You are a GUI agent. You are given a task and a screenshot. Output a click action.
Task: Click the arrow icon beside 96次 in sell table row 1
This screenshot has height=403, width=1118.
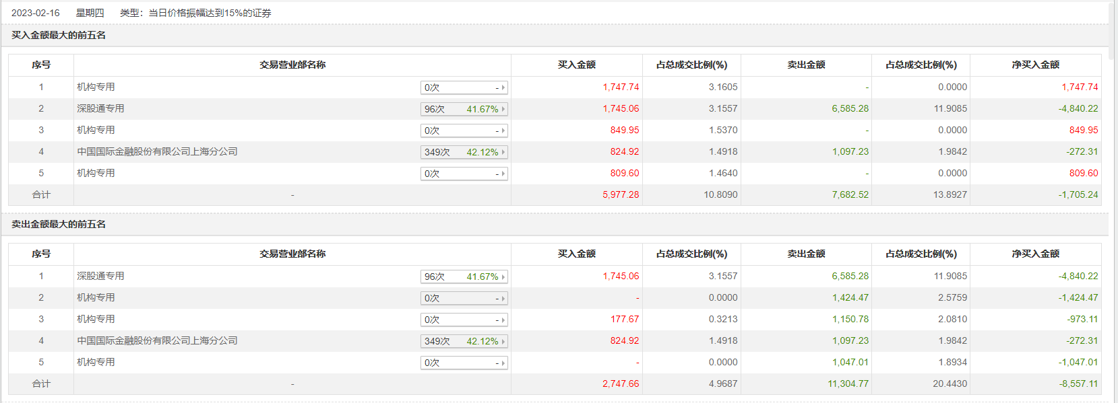[x=503, y=277]
